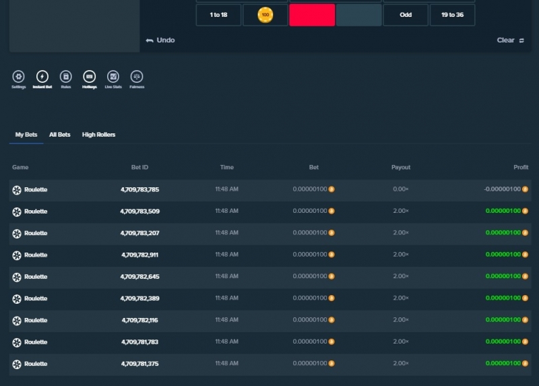The height and width of the screenshot is (386, 539).
Task: Switch to the High Rollers tab
Action: pos(98,135)
